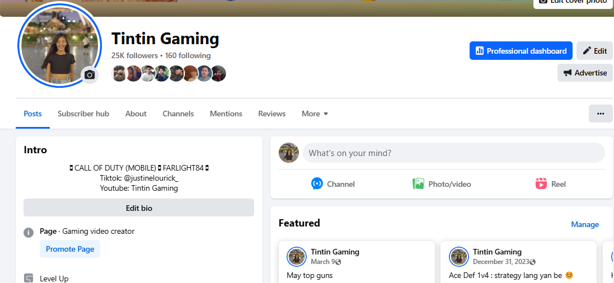Click the Advertise button
This screenshot has width=614, height=283.
[585, 73]
